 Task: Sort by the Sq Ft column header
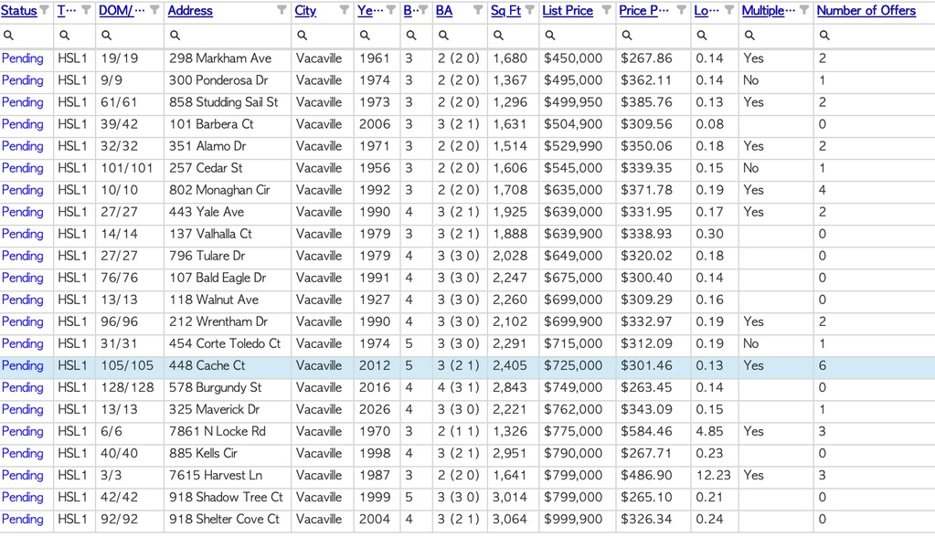[x=505, y=11]
